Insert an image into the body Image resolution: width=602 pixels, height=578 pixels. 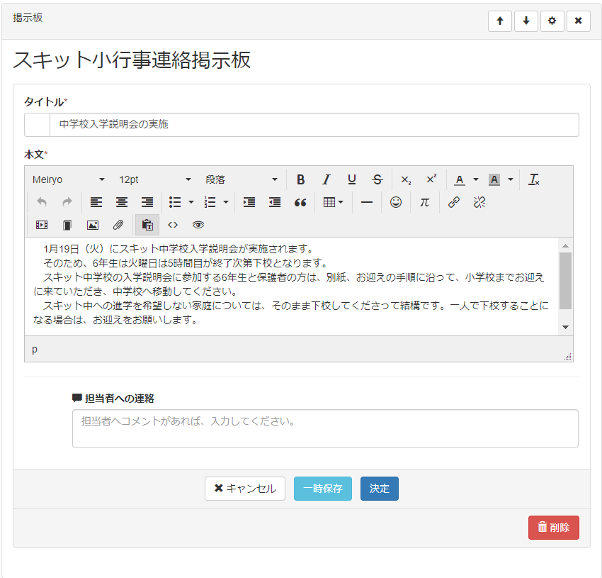(93, 225)
